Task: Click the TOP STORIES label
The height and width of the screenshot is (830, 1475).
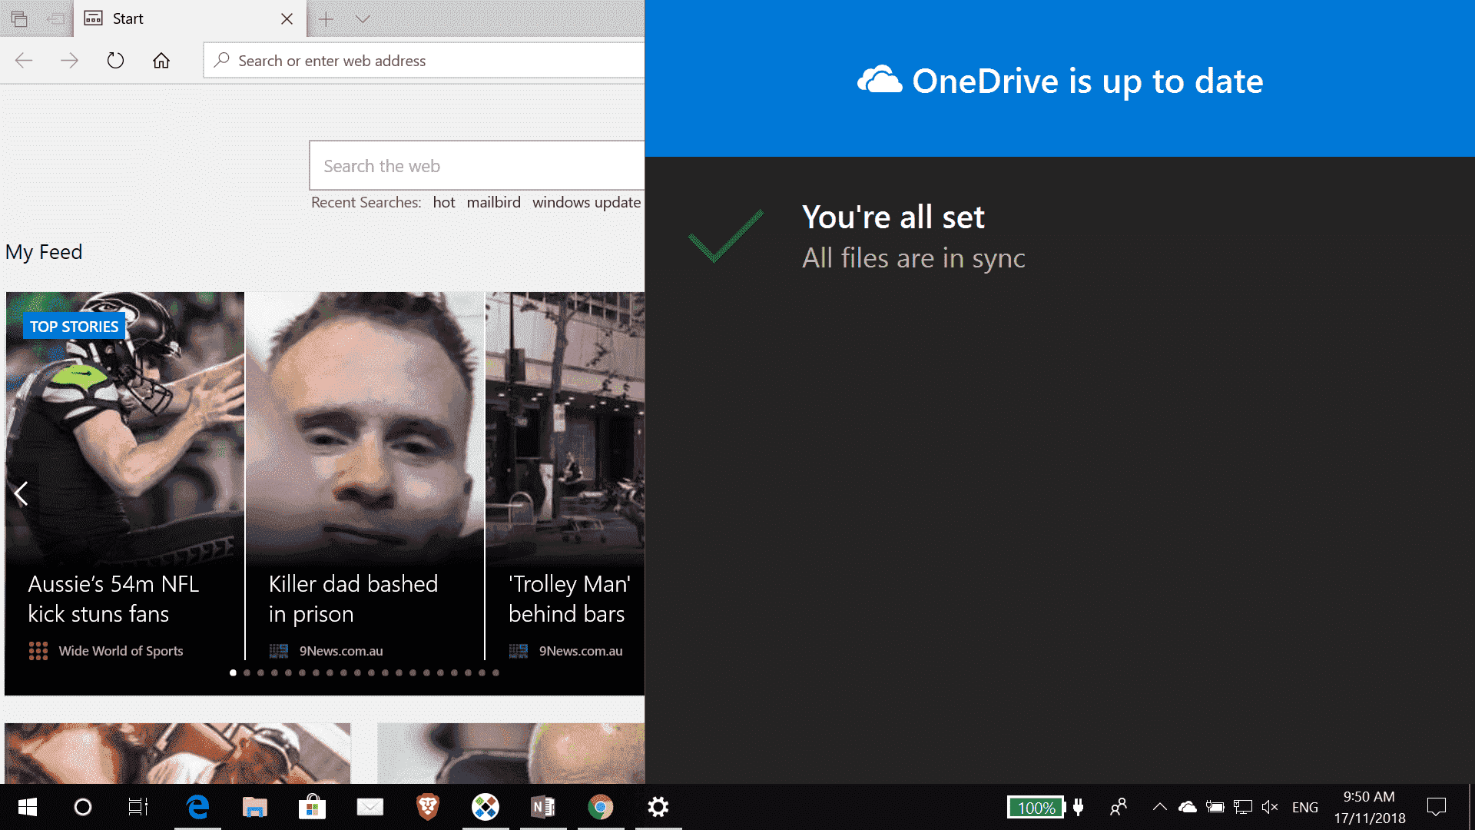Action: coord(74,327)
